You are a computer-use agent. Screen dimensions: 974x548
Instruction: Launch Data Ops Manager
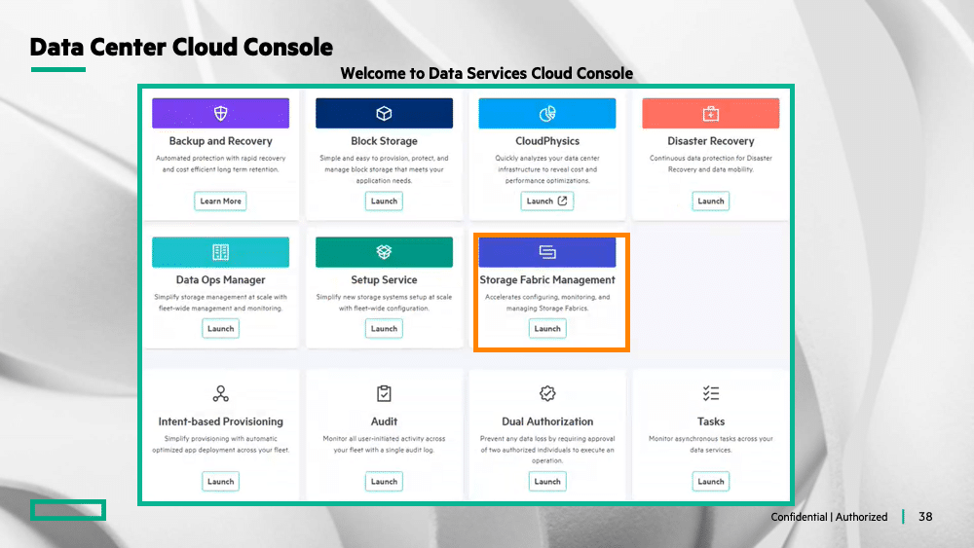(220, 328)
